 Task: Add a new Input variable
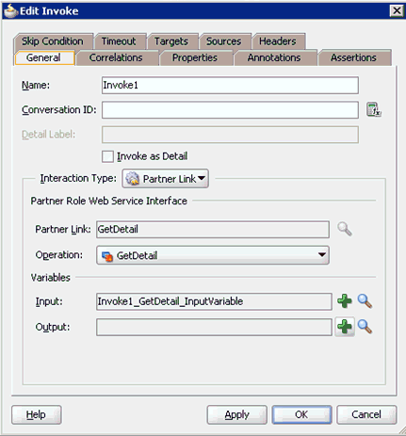345,301
